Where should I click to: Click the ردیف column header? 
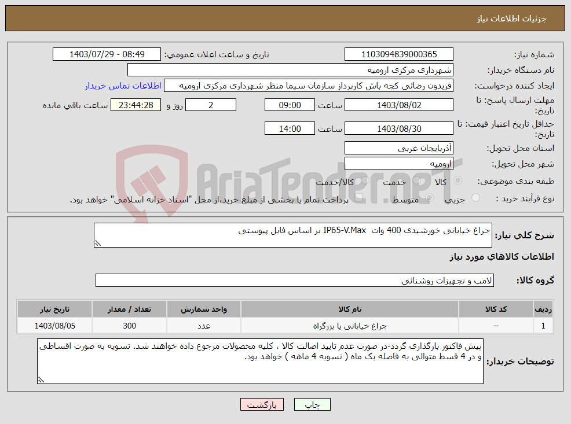pos(543,309)
